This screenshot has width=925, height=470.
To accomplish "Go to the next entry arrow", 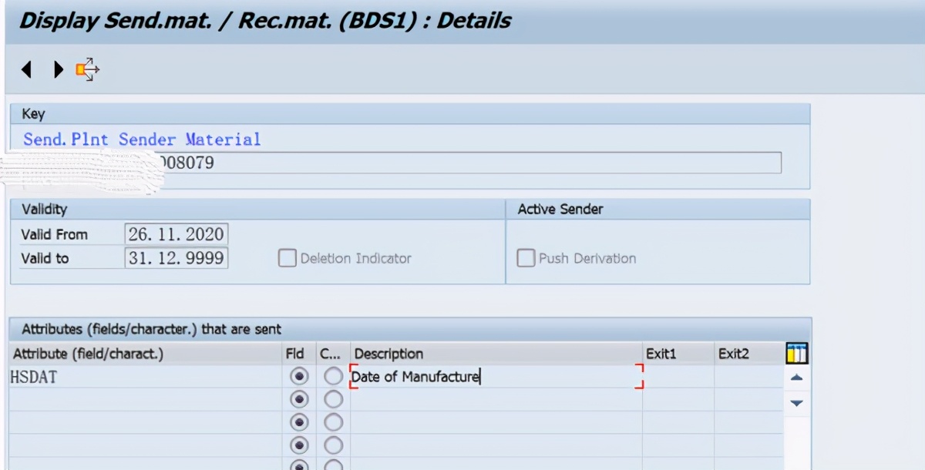I will [59, 70].
